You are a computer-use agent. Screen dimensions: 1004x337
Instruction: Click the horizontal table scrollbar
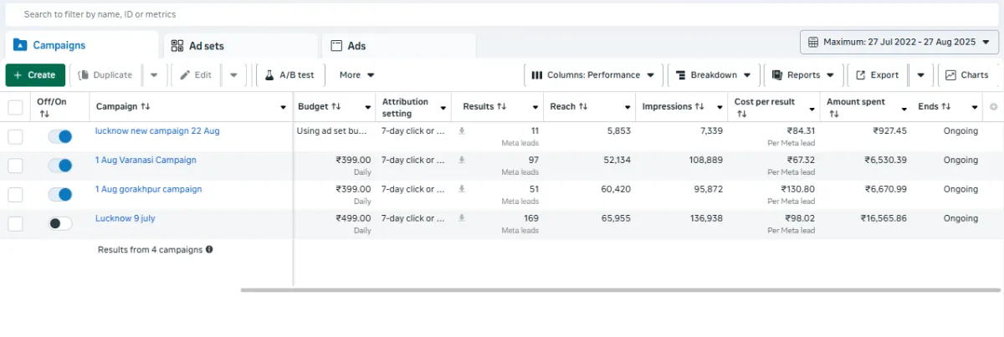tap(619, 290)
